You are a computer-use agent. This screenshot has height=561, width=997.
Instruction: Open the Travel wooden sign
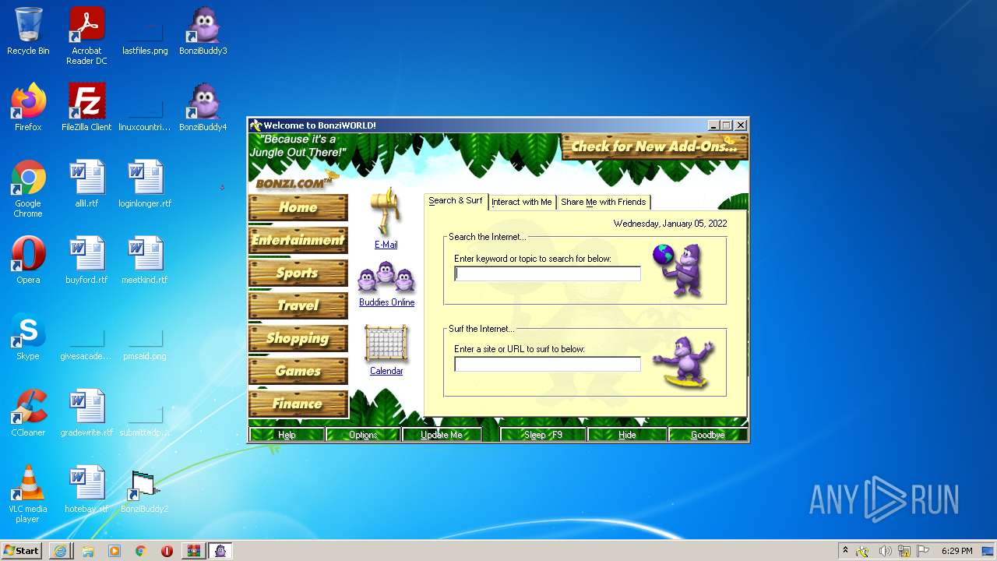tap(298, 306)
